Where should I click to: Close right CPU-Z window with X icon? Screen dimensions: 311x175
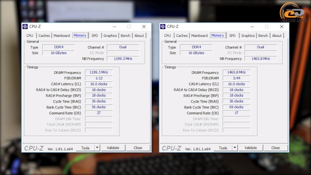click(282, 27)
